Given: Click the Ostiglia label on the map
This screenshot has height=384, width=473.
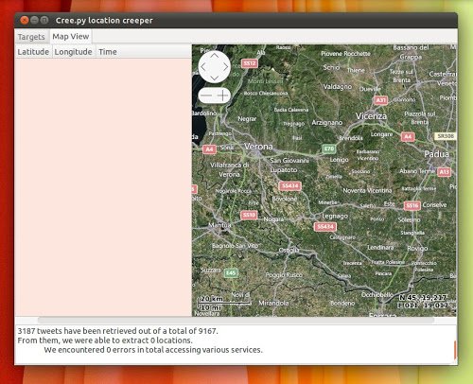Looking at the screenshot, I should (x=289, y=250).
